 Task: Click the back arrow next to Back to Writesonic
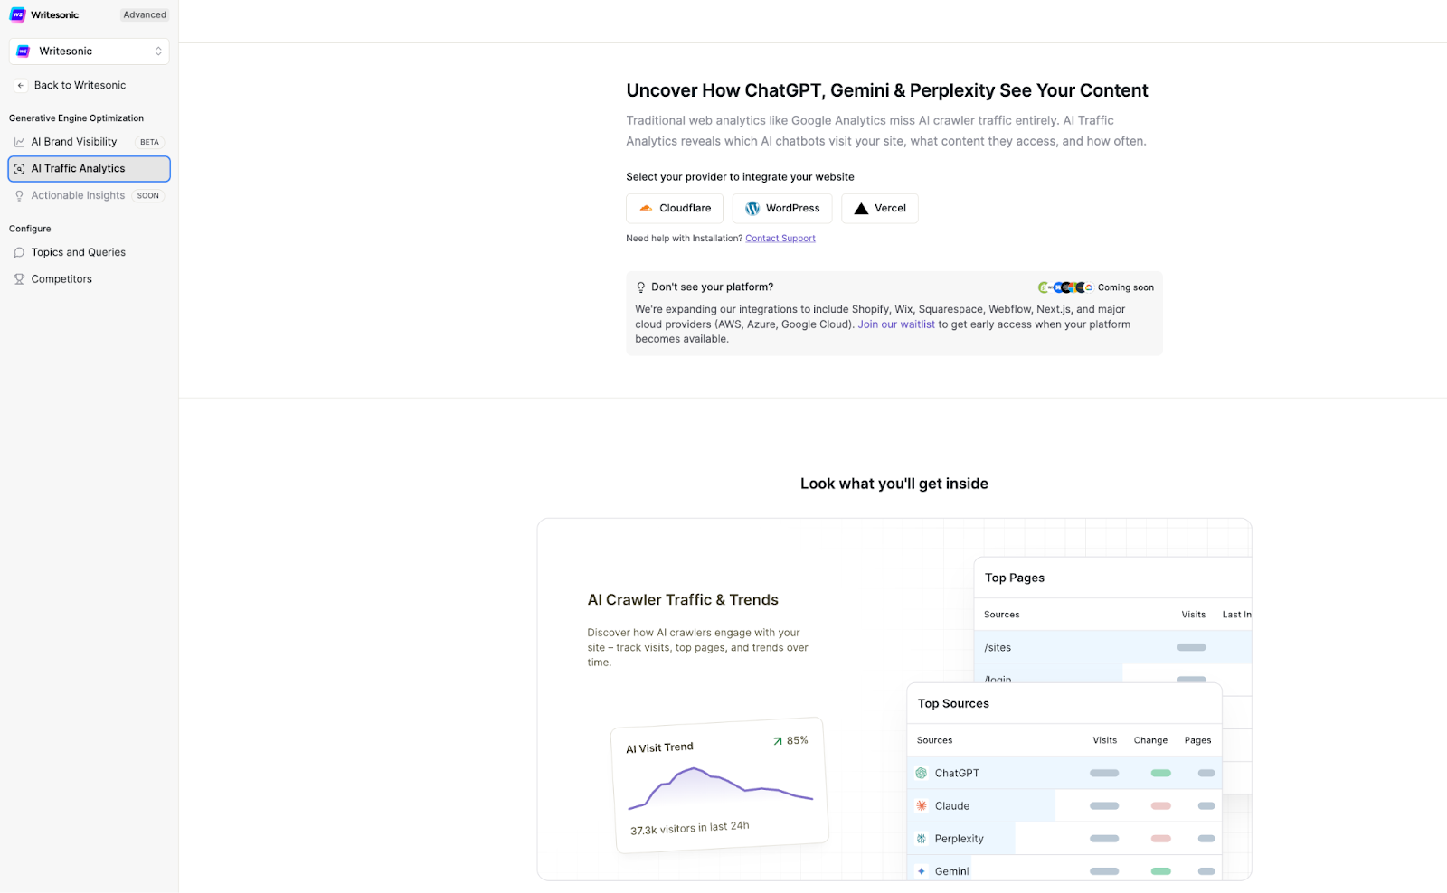tap(21, 86)
